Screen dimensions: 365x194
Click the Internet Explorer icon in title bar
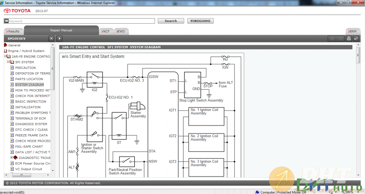tap(2, 3)
